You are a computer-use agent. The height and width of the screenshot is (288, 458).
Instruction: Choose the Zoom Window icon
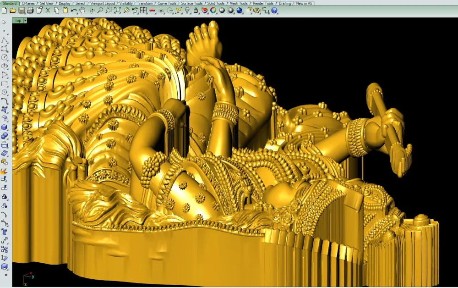click(109, 11)
